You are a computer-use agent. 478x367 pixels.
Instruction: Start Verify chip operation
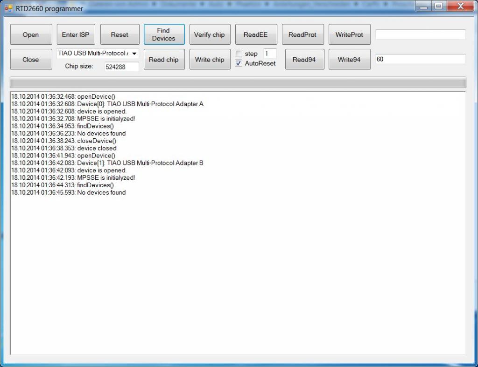pos(210,35)
